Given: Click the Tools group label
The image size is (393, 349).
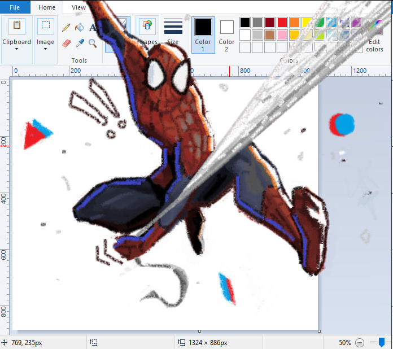Looking at the screenshot, I should pyautogui.click(x=79, y=60).
